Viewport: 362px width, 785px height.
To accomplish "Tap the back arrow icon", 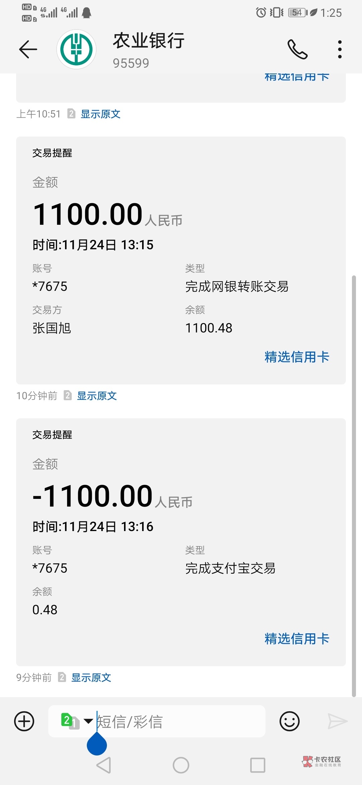I will (28, 49).
